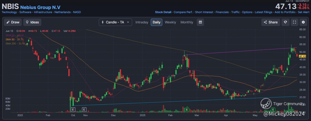Click the lightbulb icon on Ideas button

[x=27, y=22]
